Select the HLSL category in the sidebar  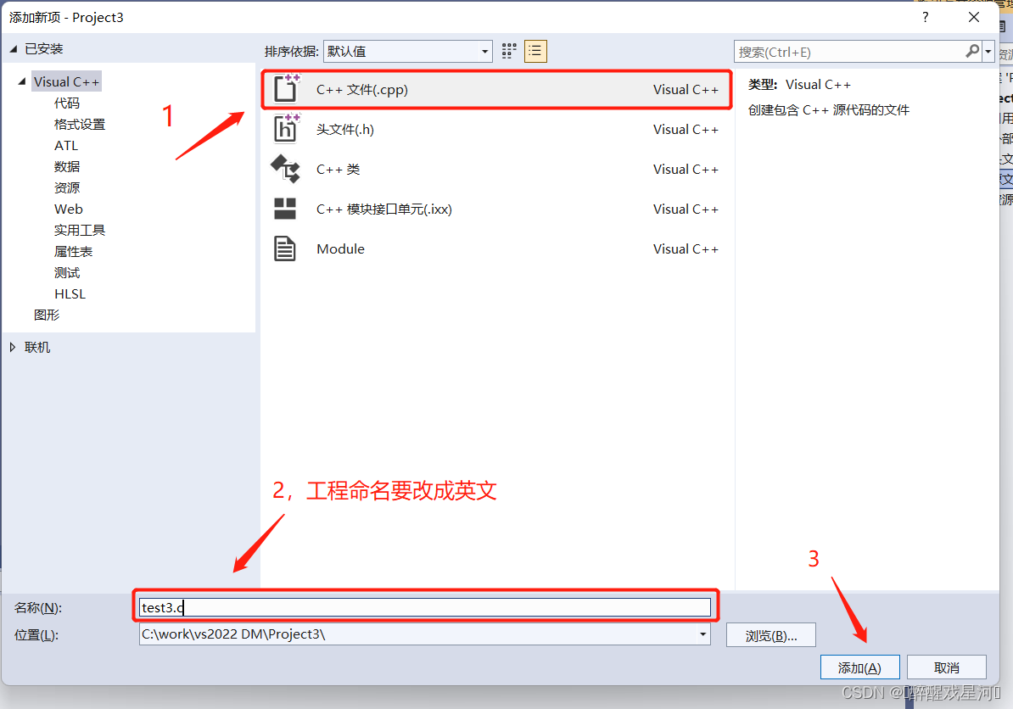coord(70,293)
